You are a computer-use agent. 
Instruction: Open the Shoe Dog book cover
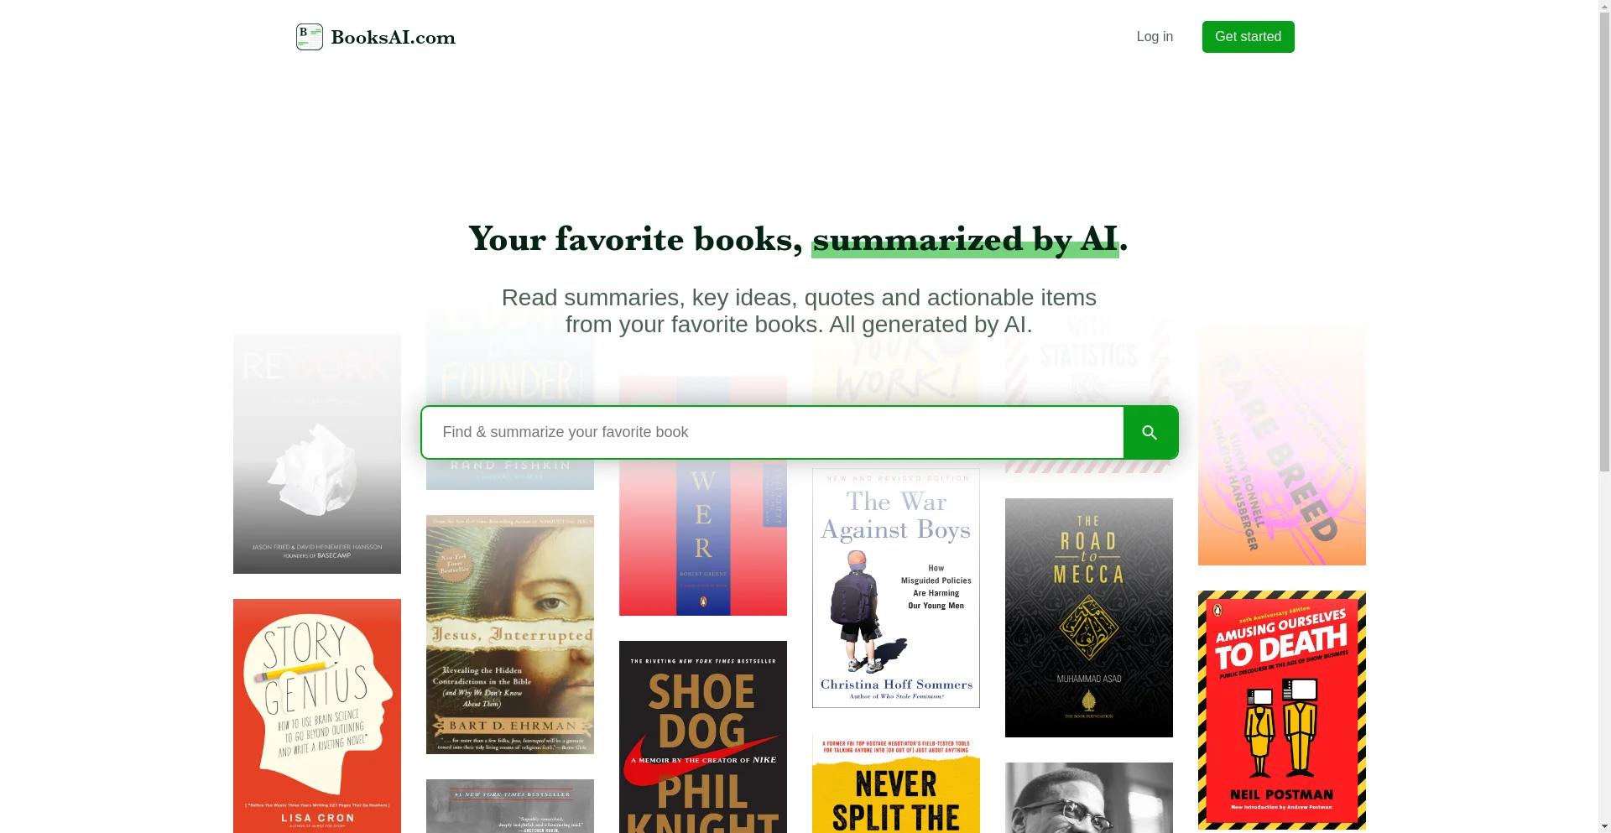703,737
